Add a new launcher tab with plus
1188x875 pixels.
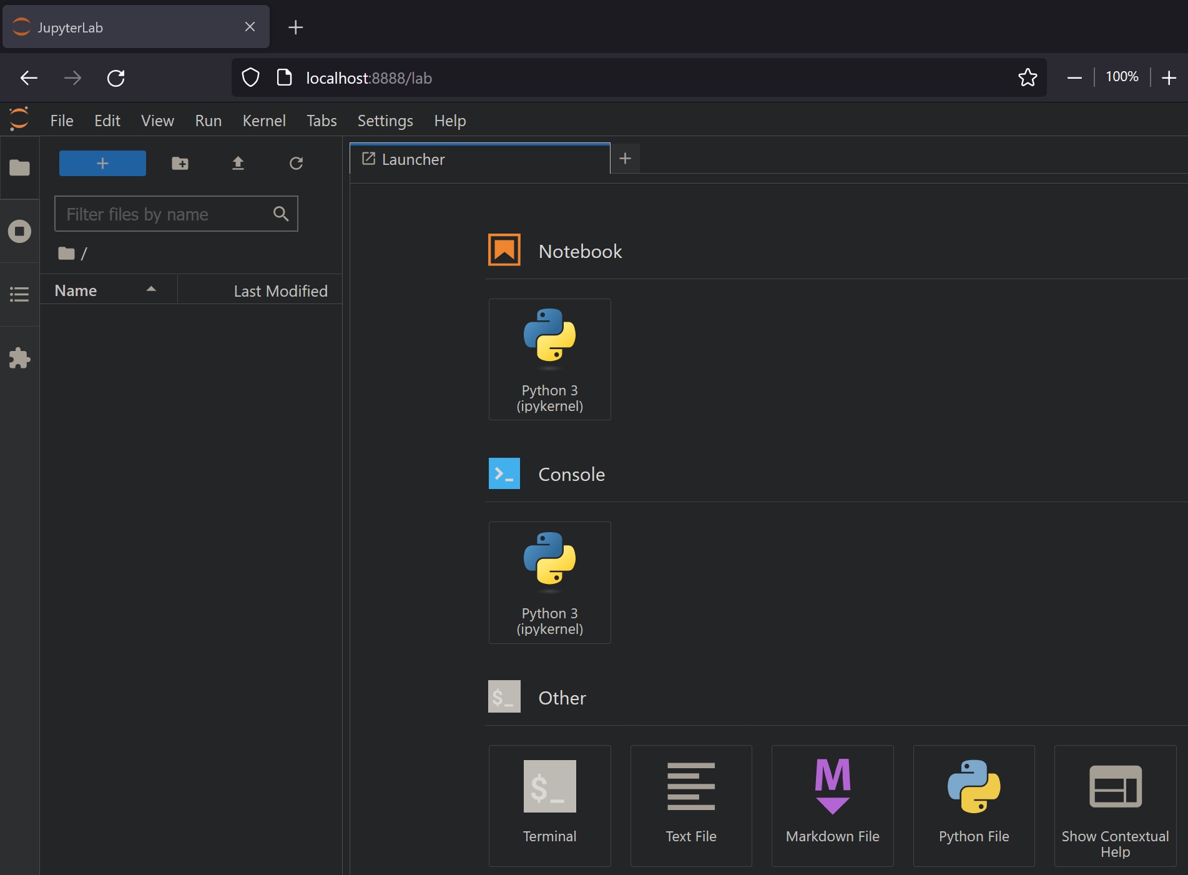click(625, 159)
